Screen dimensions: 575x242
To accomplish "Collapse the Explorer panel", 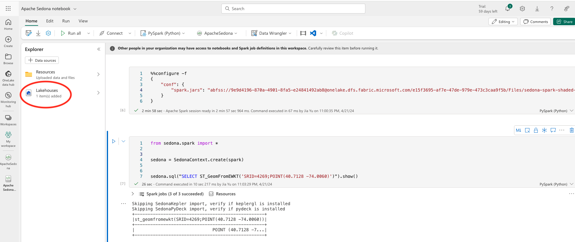I will (99, 49).
